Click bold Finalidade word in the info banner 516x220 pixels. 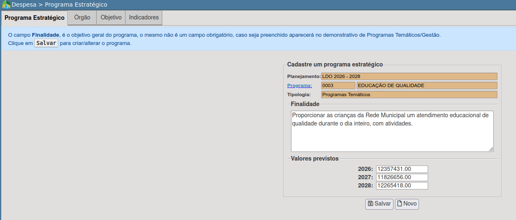click(45, 35)
